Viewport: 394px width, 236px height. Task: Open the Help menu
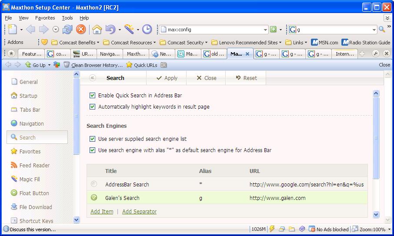pos(84,18)
